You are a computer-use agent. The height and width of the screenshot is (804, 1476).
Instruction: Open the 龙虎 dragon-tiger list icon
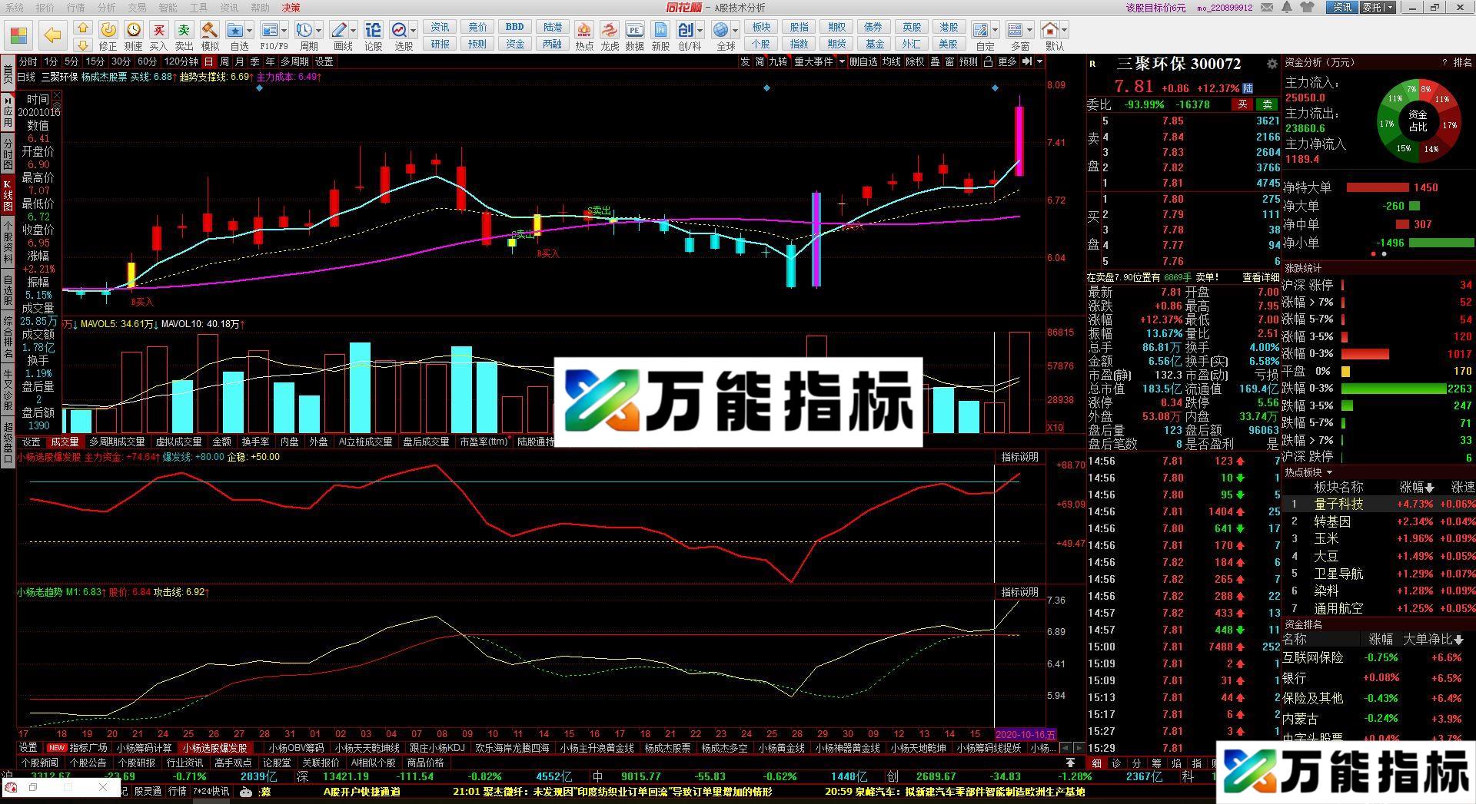[609, 35]
